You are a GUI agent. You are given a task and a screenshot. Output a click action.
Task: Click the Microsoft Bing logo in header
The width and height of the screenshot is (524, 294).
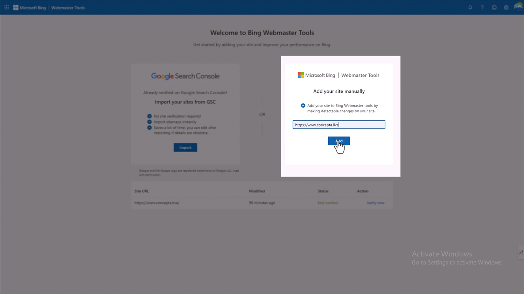[x=30, y=8]
